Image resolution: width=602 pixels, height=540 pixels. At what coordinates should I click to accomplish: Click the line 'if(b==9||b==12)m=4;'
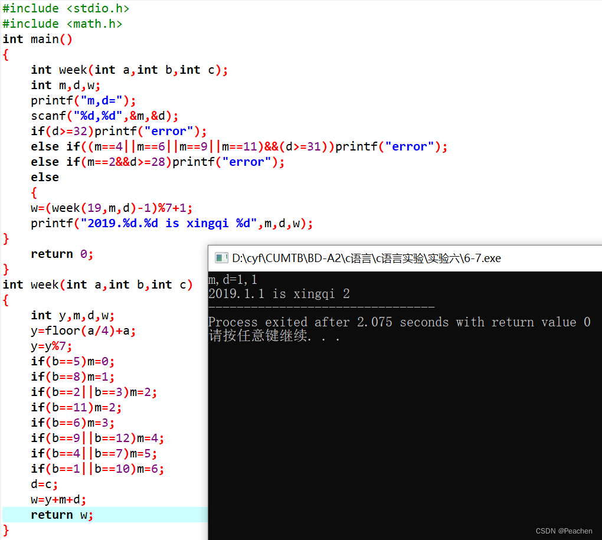(x=97, y=438)
